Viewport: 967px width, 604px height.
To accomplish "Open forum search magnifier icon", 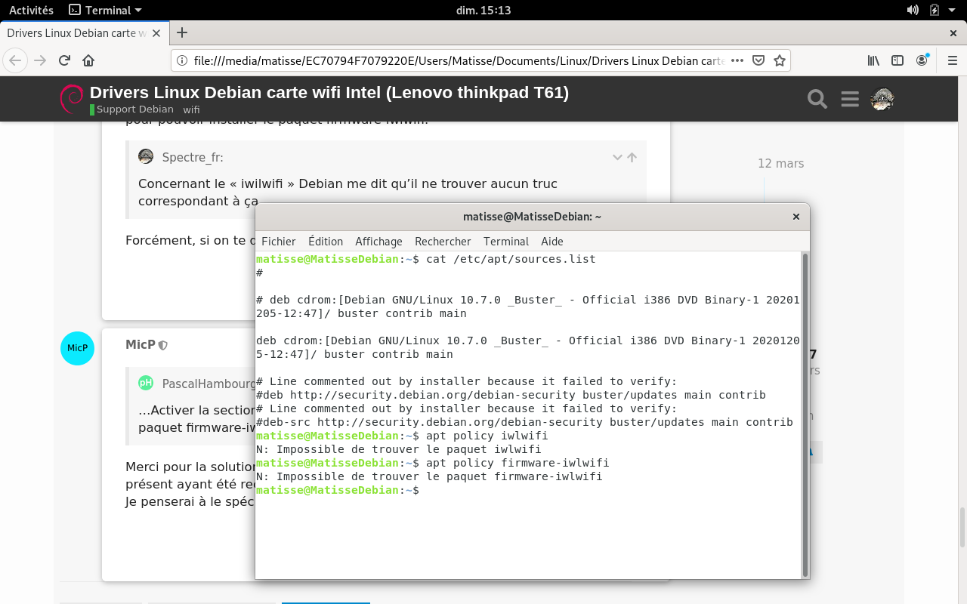I will [817, 99].
